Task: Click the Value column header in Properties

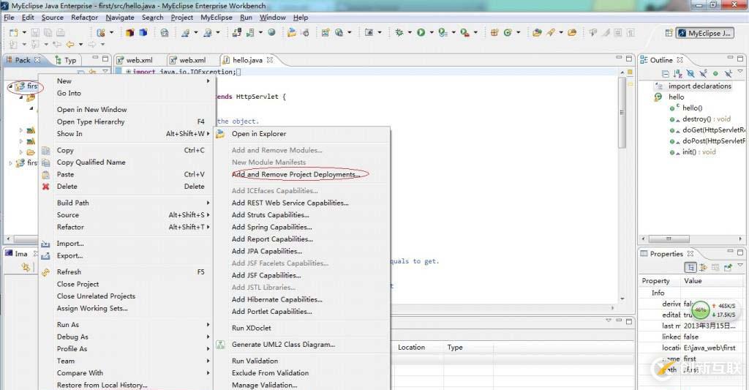Action: click(693, 281)
